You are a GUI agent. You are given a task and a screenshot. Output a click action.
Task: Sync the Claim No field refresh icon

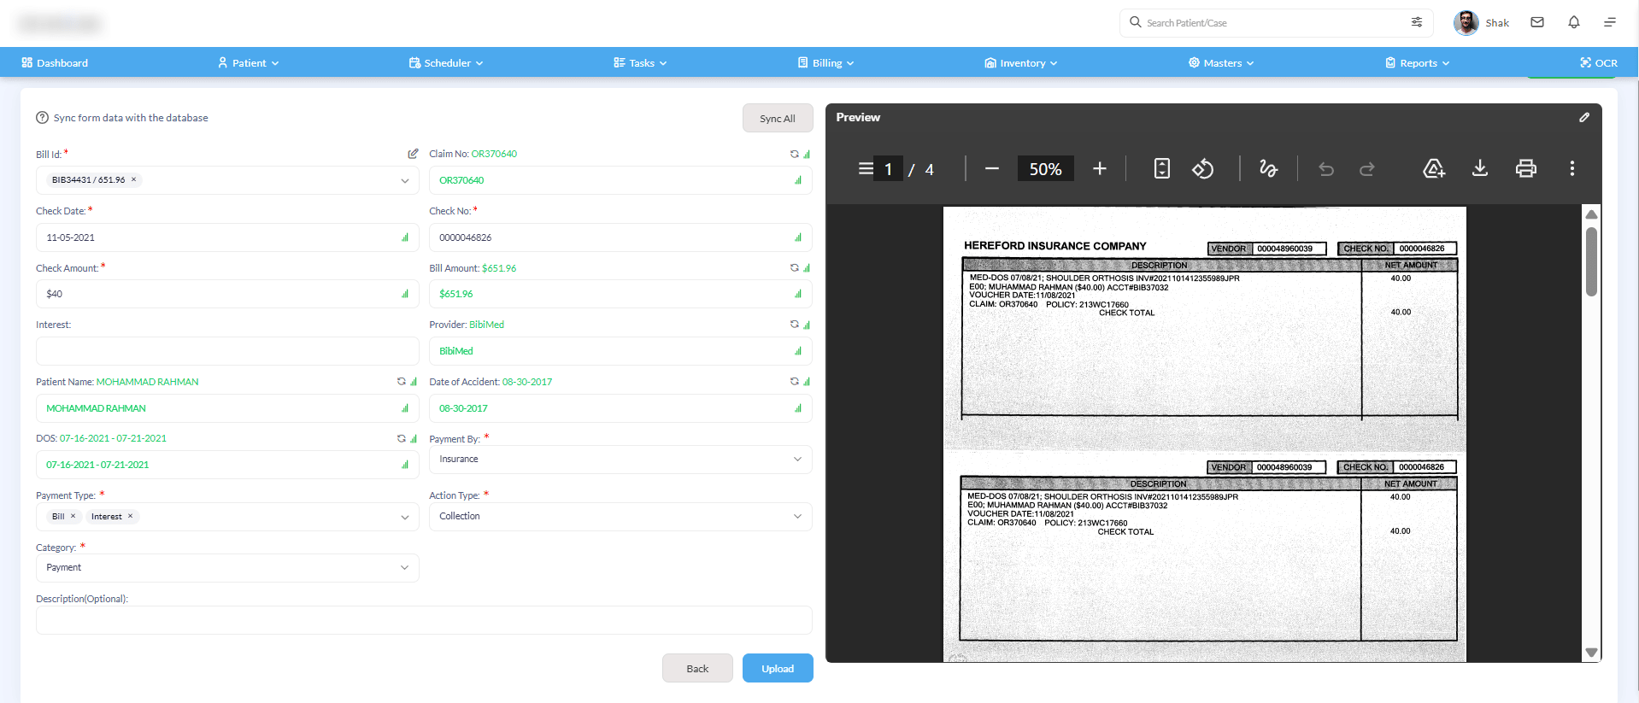(795, 154)
